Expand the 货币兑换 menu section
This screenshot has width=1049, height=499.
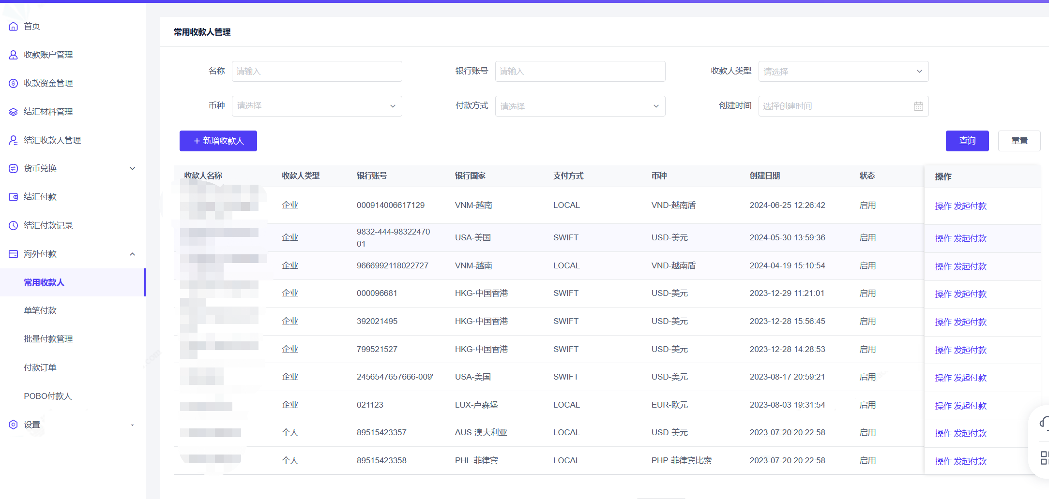click(132, 168)
